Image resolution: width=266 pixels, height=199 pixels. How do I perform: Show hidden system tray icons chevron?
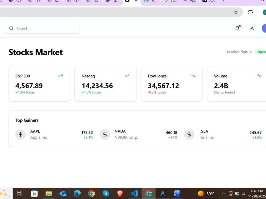(223, 193)
